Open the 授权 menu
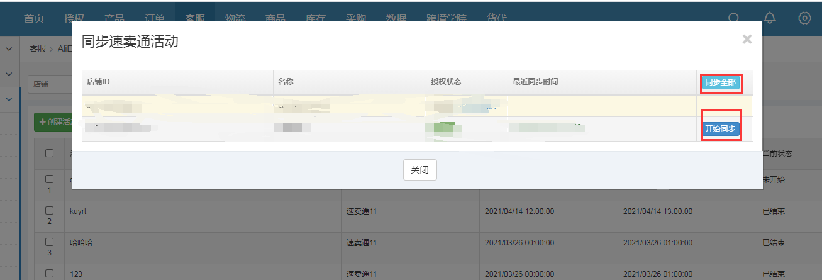Image resolution: width=822 pixels, height=280 pixels. tap(74, 18)
